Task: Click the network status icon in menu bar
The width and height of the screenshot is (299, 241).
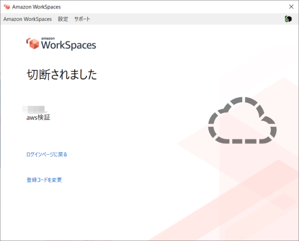Action: click(288, 19)
